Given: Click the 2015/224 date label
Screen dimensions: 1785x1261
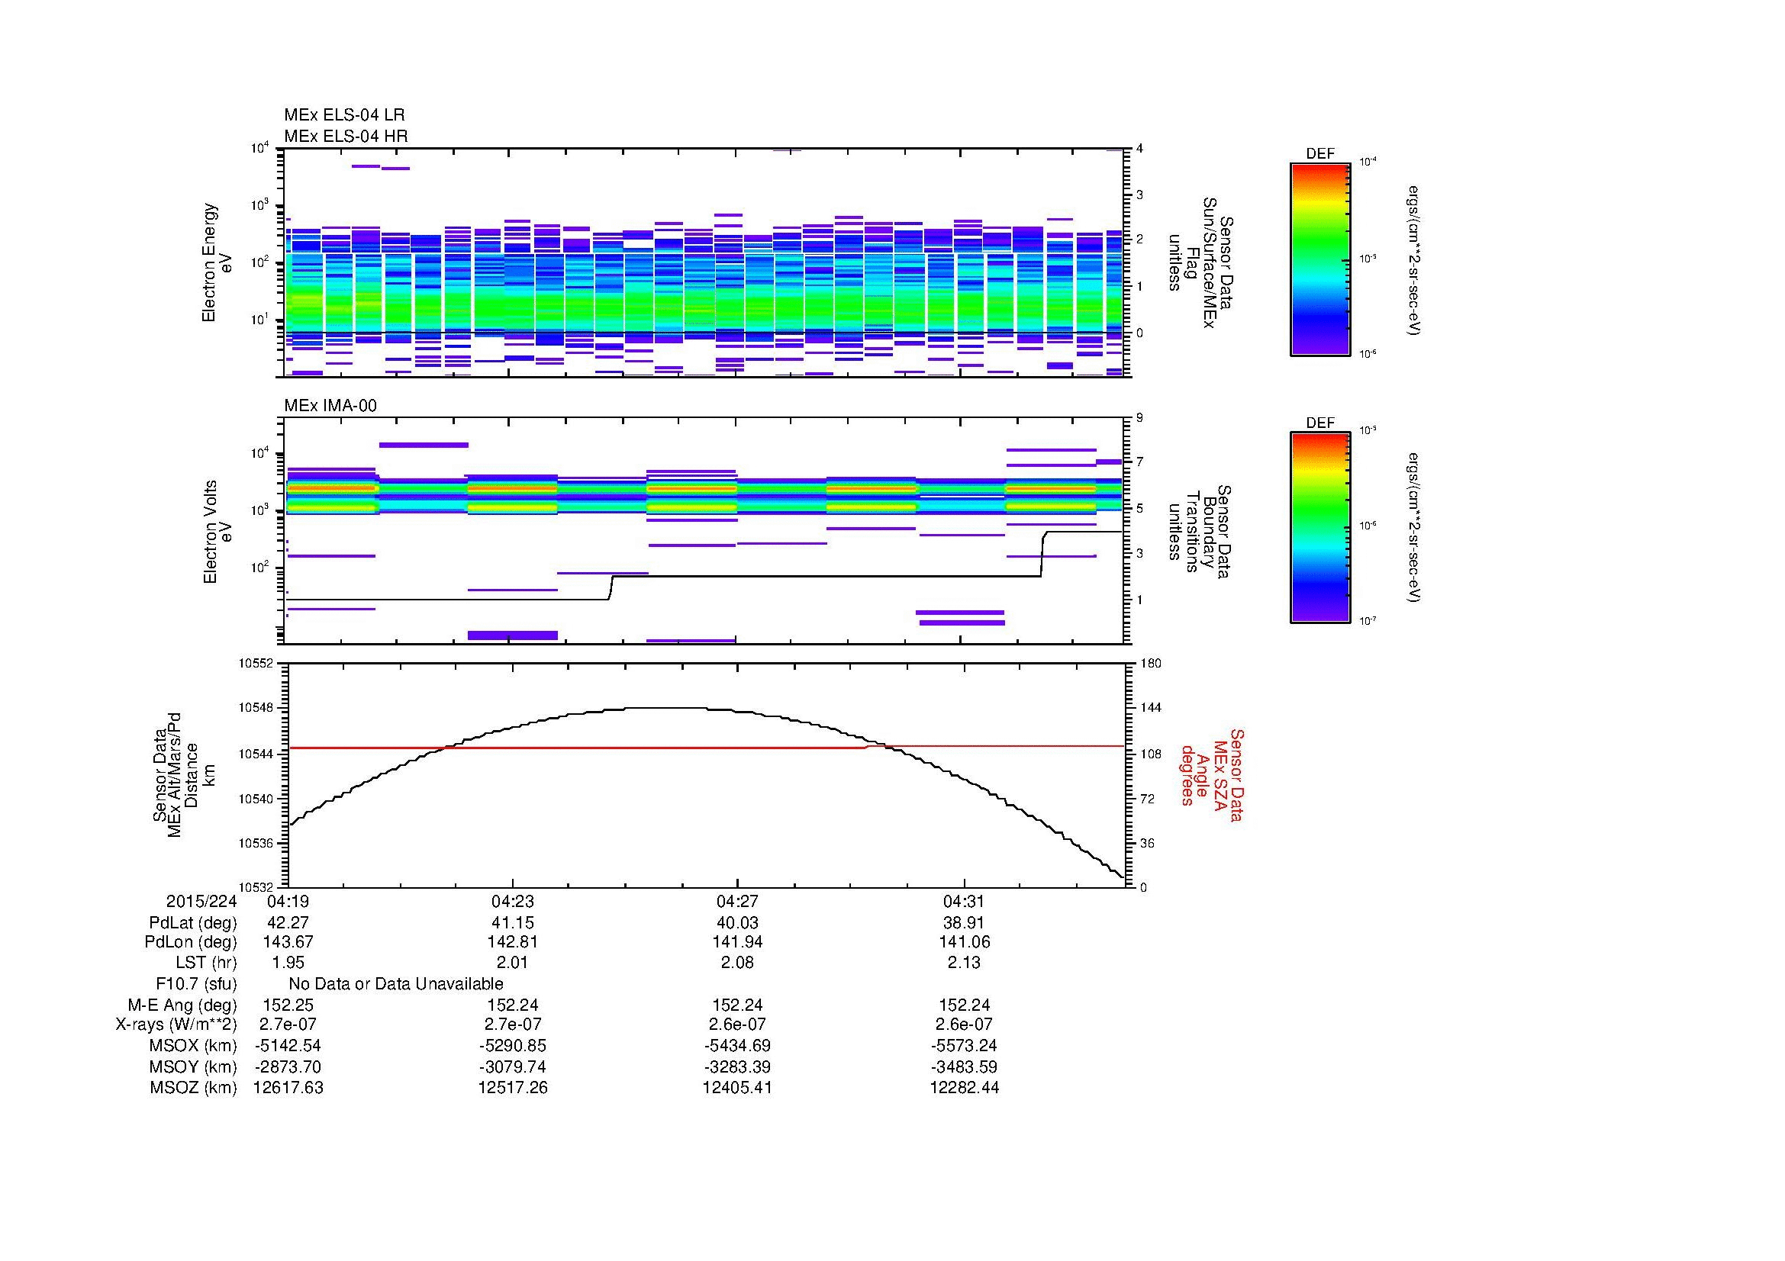Looking at the screenshot, I should point(201,902).
